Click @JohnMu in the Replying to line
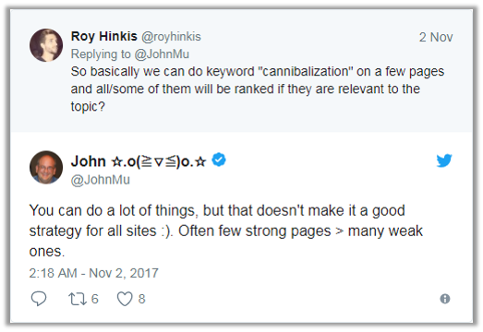483x332 pixels. click(x=162, y=54)
